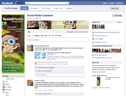Viewport: 126px width, 96px height.
Task: Click Admin View in left sidebar
Action: [10, 79]
